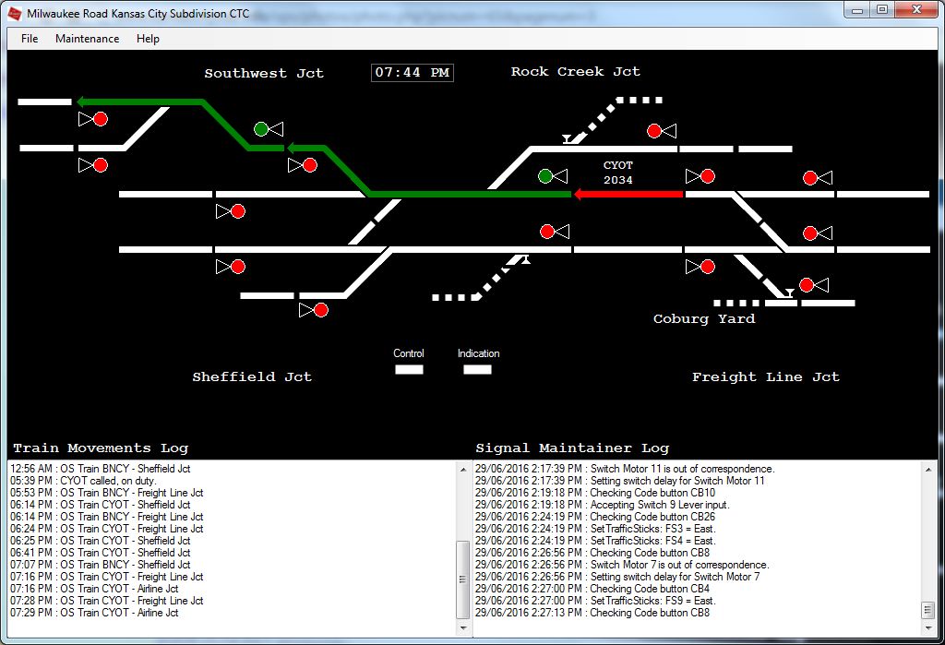Click red signal beneath the middle green arrowhead
The image size is (945, 645).
[x=310, y=164]
